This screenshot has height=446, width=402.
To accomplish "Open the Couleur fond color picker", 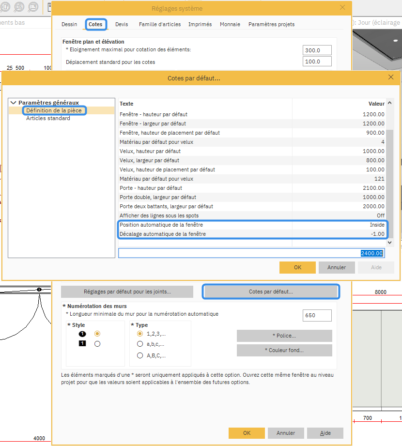I will click(284, 350).
